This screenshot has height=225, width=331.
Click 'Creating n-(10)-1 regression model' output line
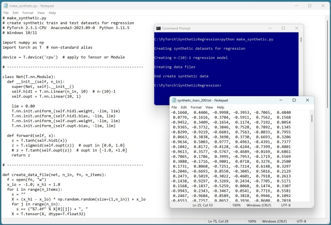(191, 57)
